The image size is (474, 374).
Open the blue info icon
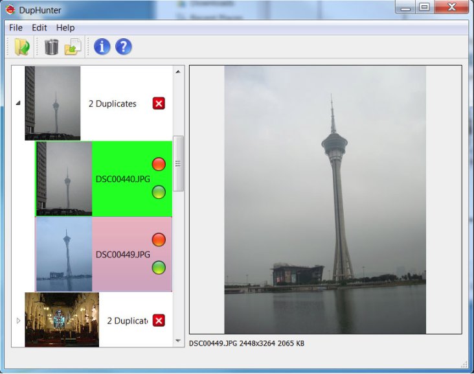pos(102,47)
